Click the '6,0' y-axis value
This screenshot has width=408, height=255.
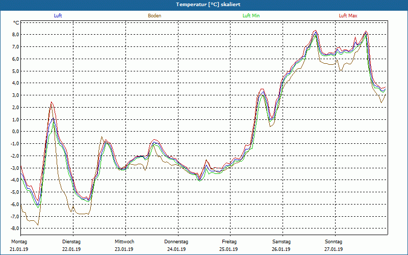pos(15,59)
